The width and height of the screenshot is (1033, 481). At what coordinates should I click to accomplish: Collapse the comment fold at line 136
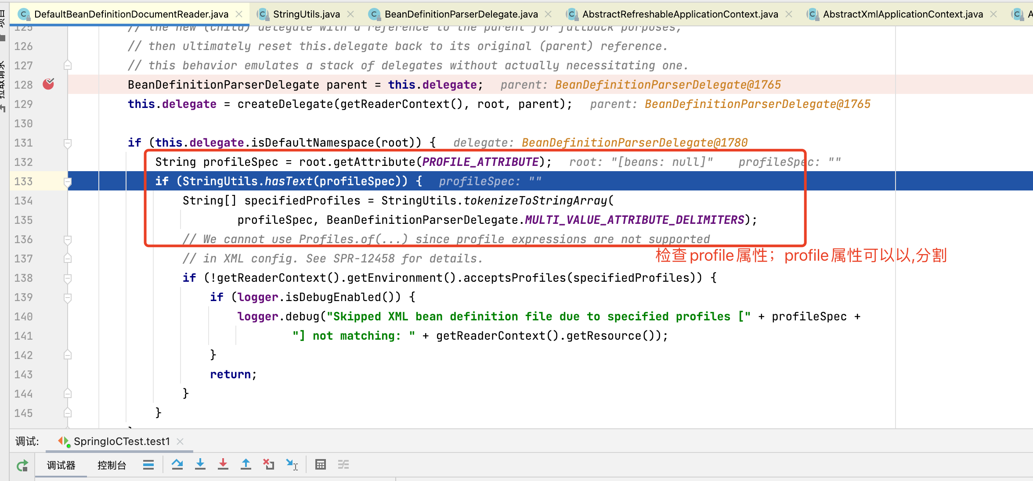click(x=68, y=240)
